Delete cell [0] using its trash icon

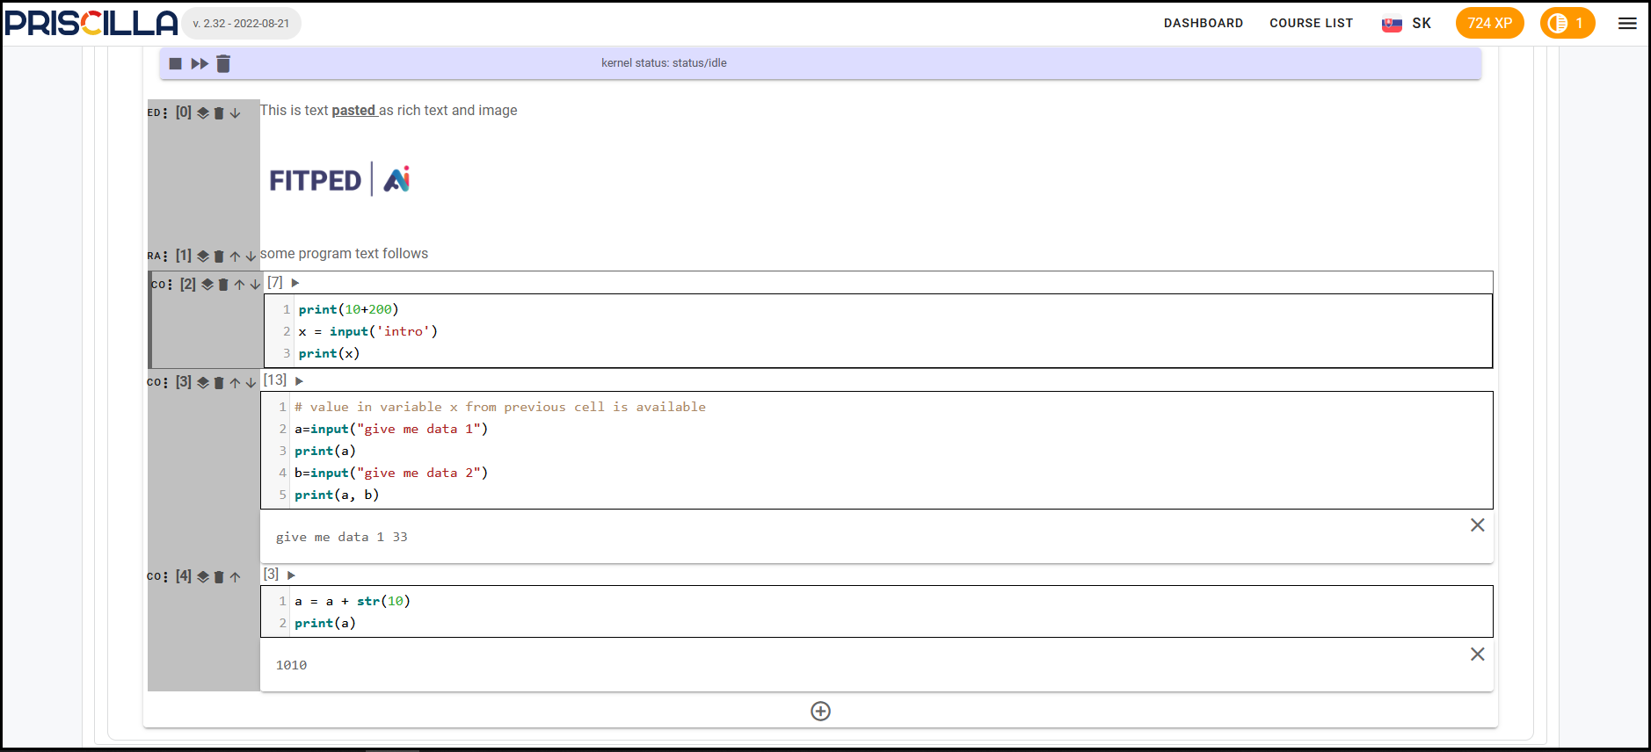(x=219, y=113)
